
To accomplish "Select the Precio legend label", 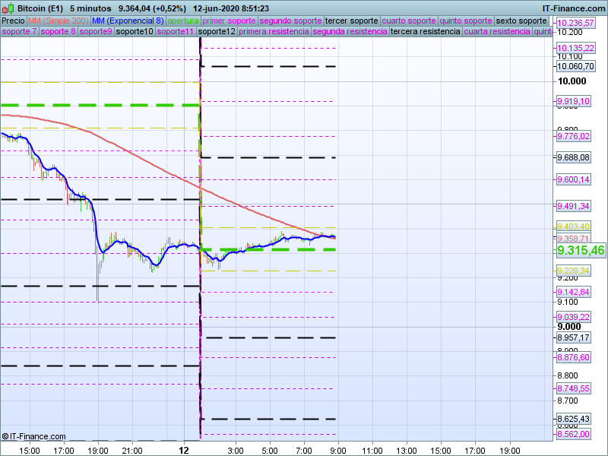I will [13, 21].
